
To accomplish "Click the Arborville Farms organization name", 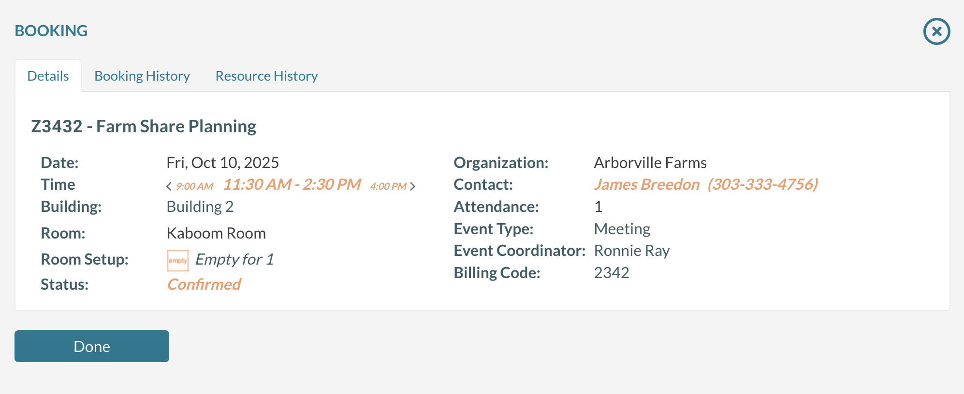I will coord(650,163).
